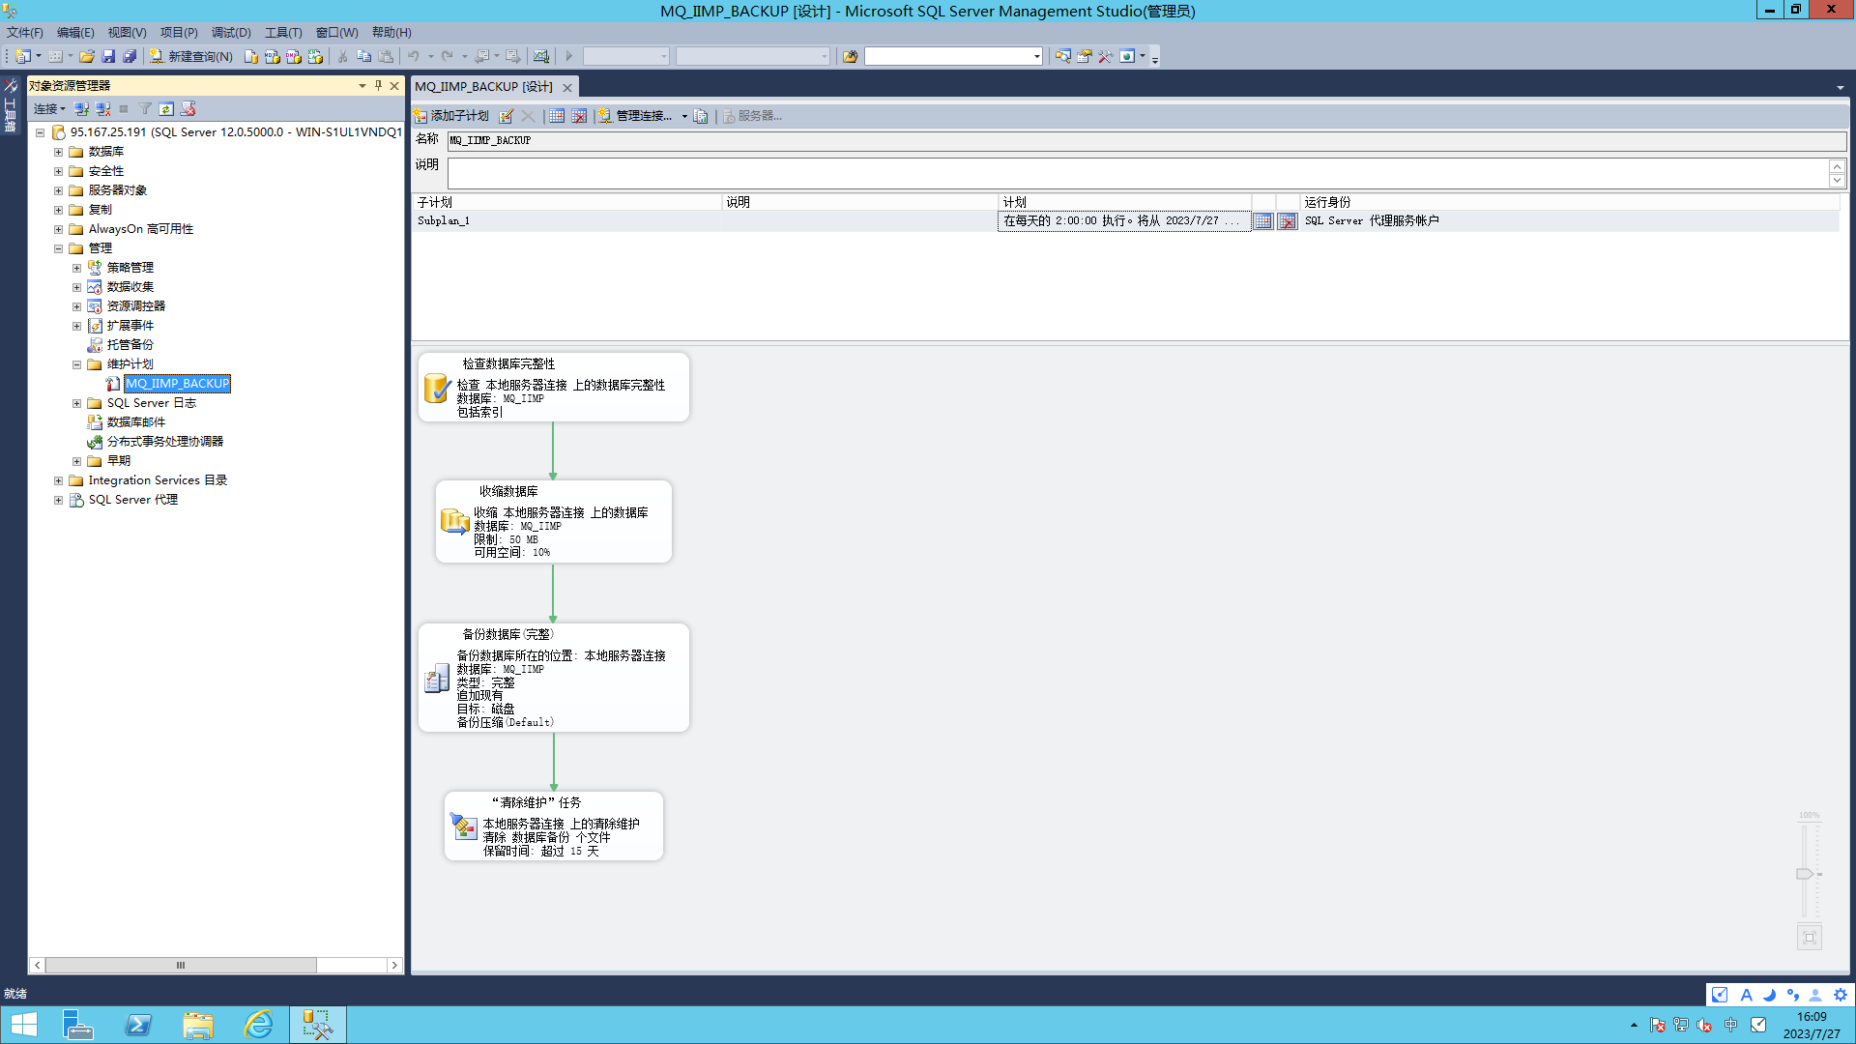Click the subplan properties pencil icon
Viewport: 1856px width, 1044px height.
[x=507, y=116]
